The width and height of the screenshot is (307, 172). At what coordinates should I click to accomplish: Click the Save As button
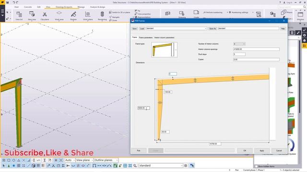point(213,29)
